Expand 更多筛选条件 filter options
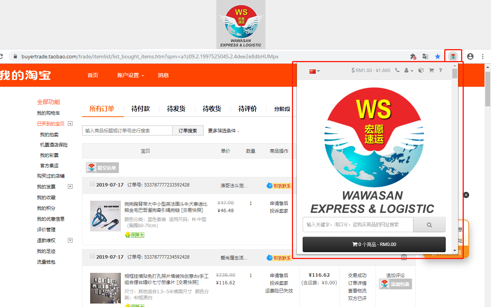 pos(224,131)
